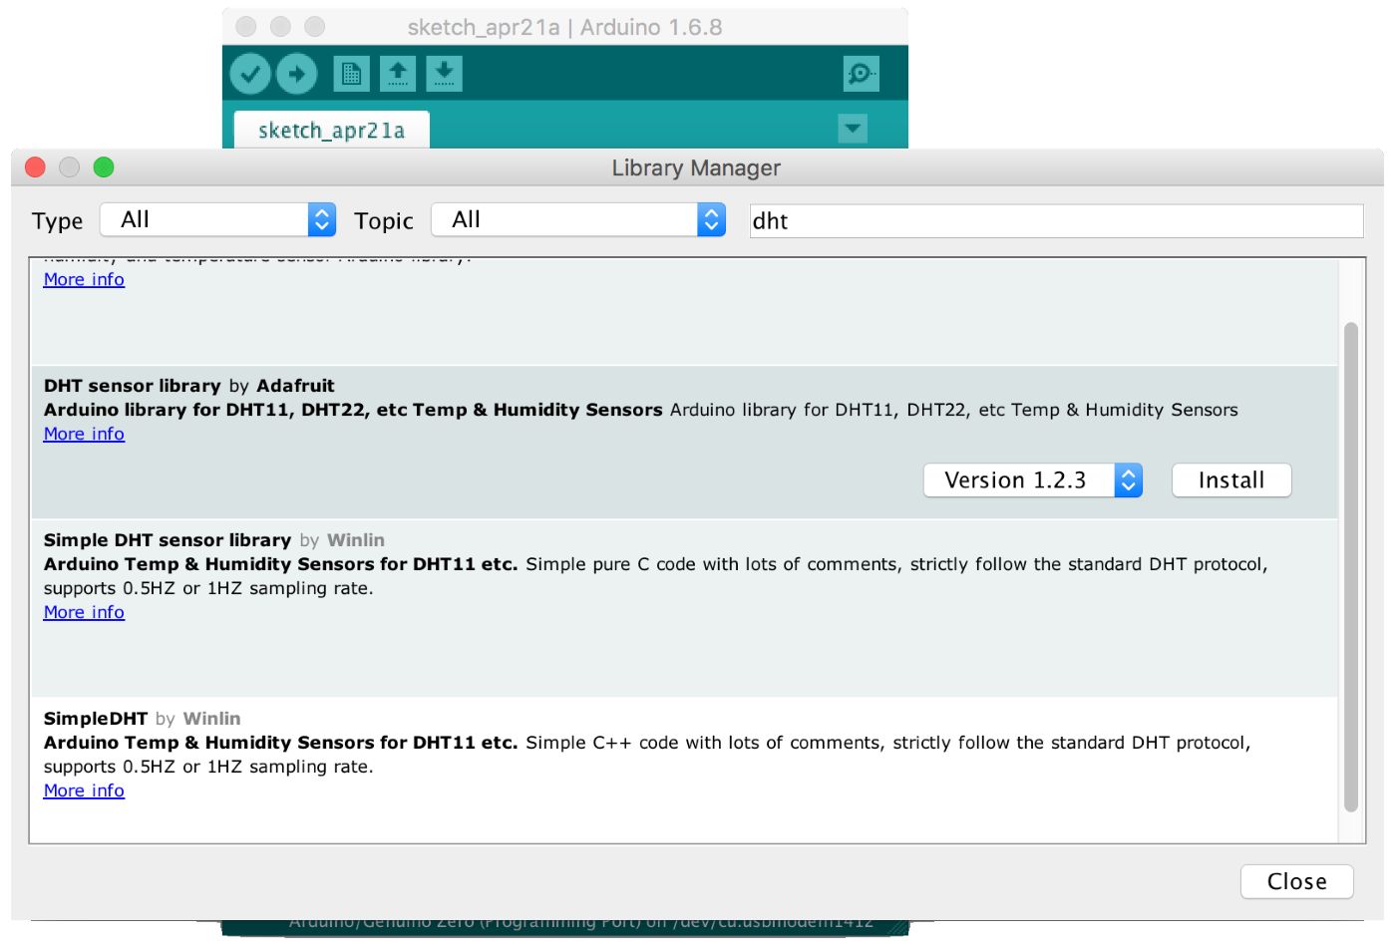Open the Topic filter dropdown
The width and height of the screenshot is (1396, 946).
point(578,220)
